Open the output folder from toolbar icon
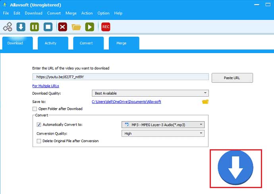Viewport: 274px width, 194px height. (76, 27)
